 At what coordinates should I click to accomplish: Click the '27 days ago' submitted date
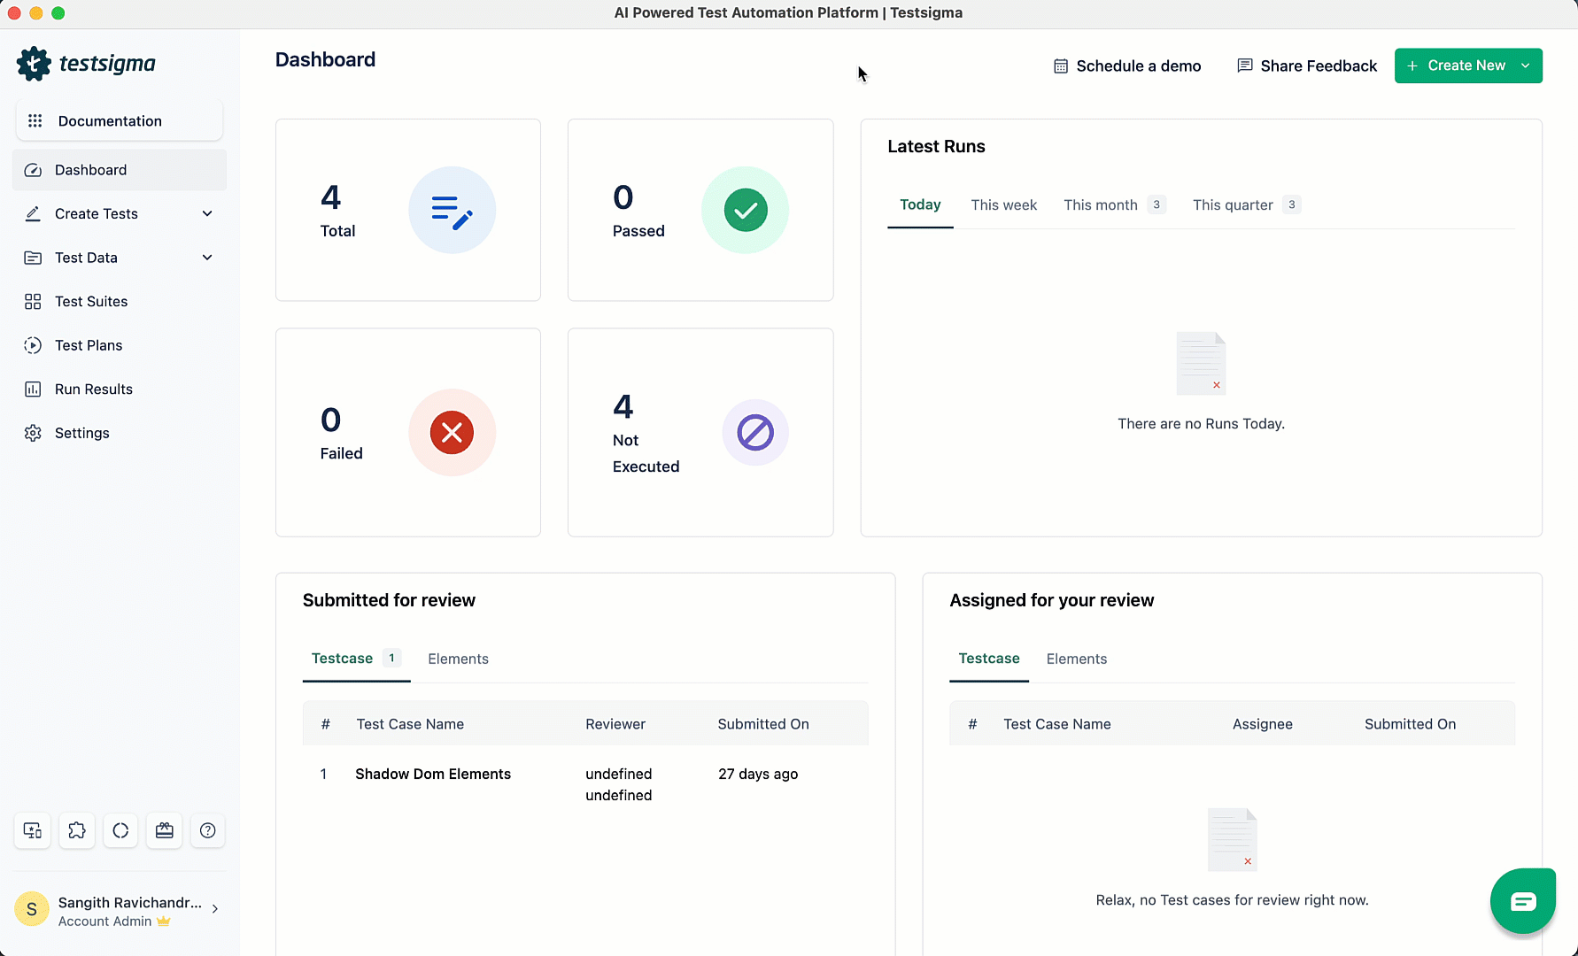pyautogui.click(x=758, y=775)
